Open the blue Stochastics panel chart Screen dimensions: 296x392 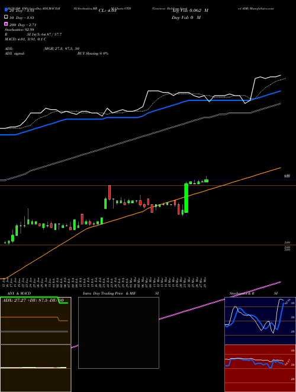(260, 321)
